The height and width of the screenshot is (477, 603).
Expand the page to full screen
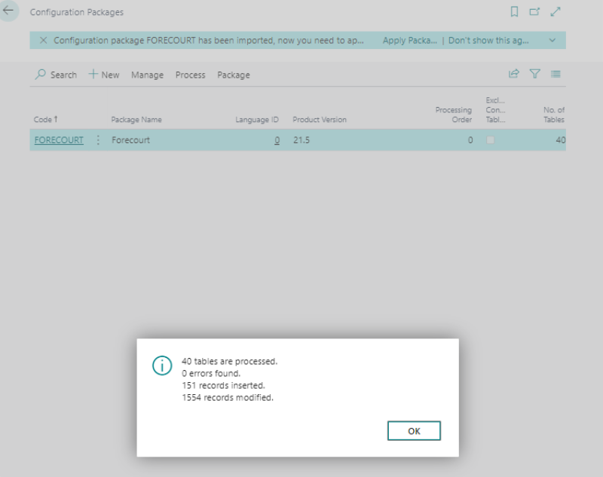(556, 12)
